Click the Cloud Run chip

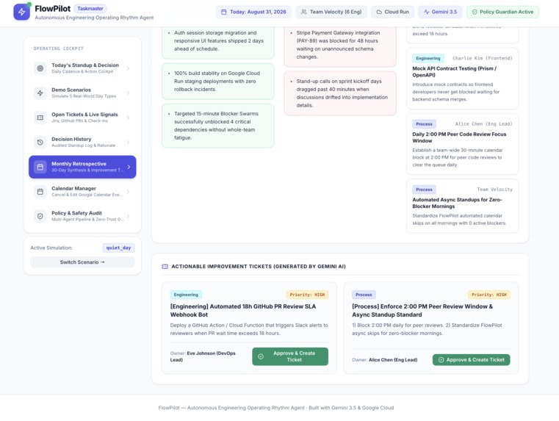[x=392, y=12]
